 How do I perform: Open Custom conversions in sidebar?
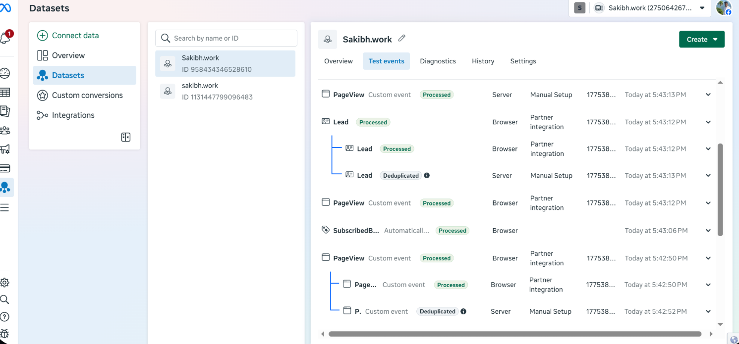tap(87, 95)
